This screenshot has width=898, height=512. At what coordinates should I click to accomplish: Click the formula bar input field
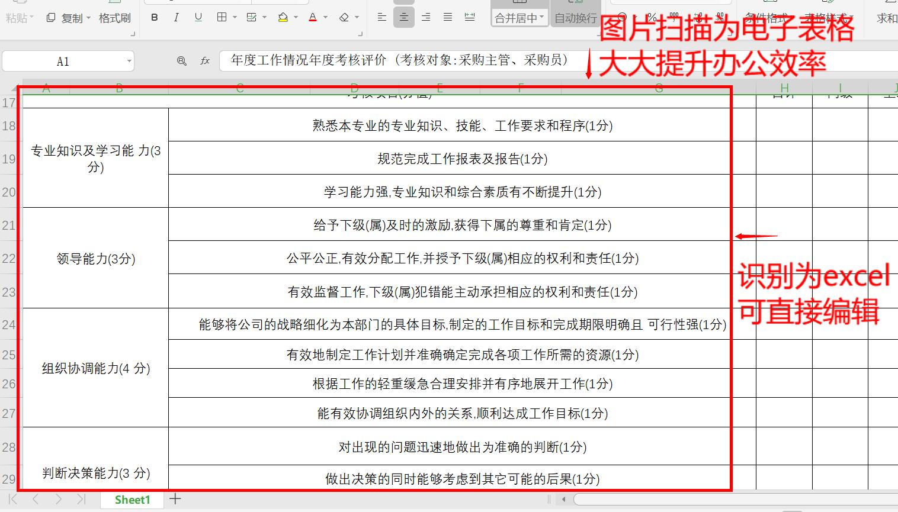click(403, 60)
